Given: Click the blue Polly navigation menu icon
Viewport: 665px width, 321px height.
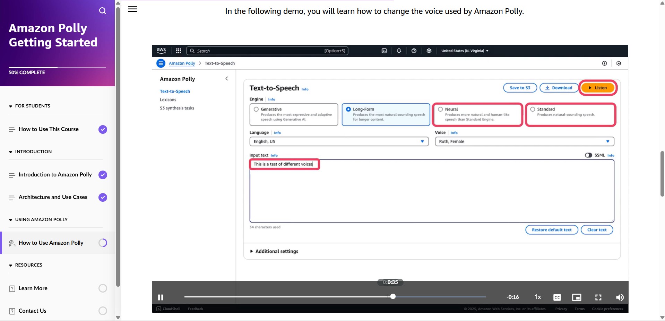Looking at the screenshot, I should tap(161, 63).
